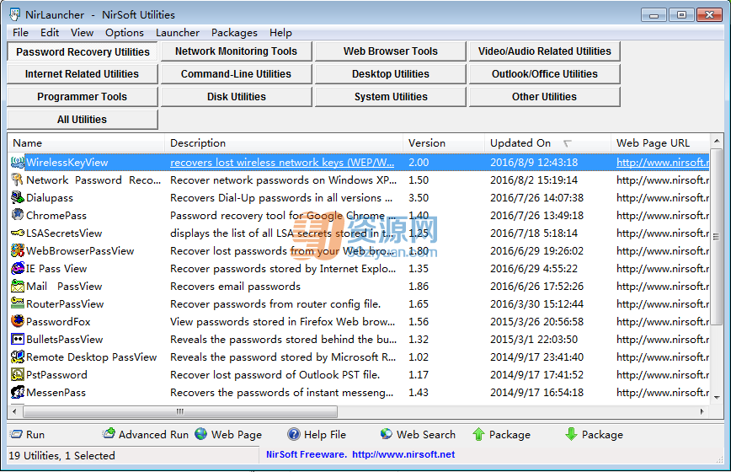731x472 pixels.
Task: Click the Dialupass row icon
Action: point(18,198)
